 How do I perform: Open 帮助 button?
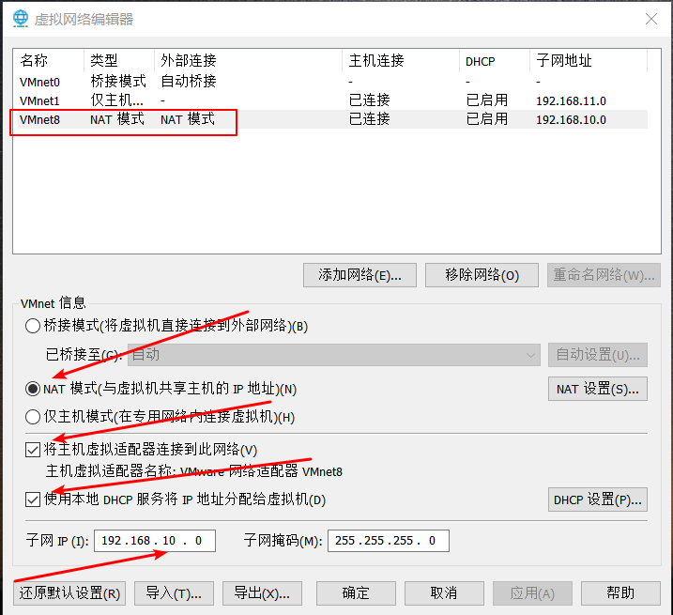coord(620,593)
